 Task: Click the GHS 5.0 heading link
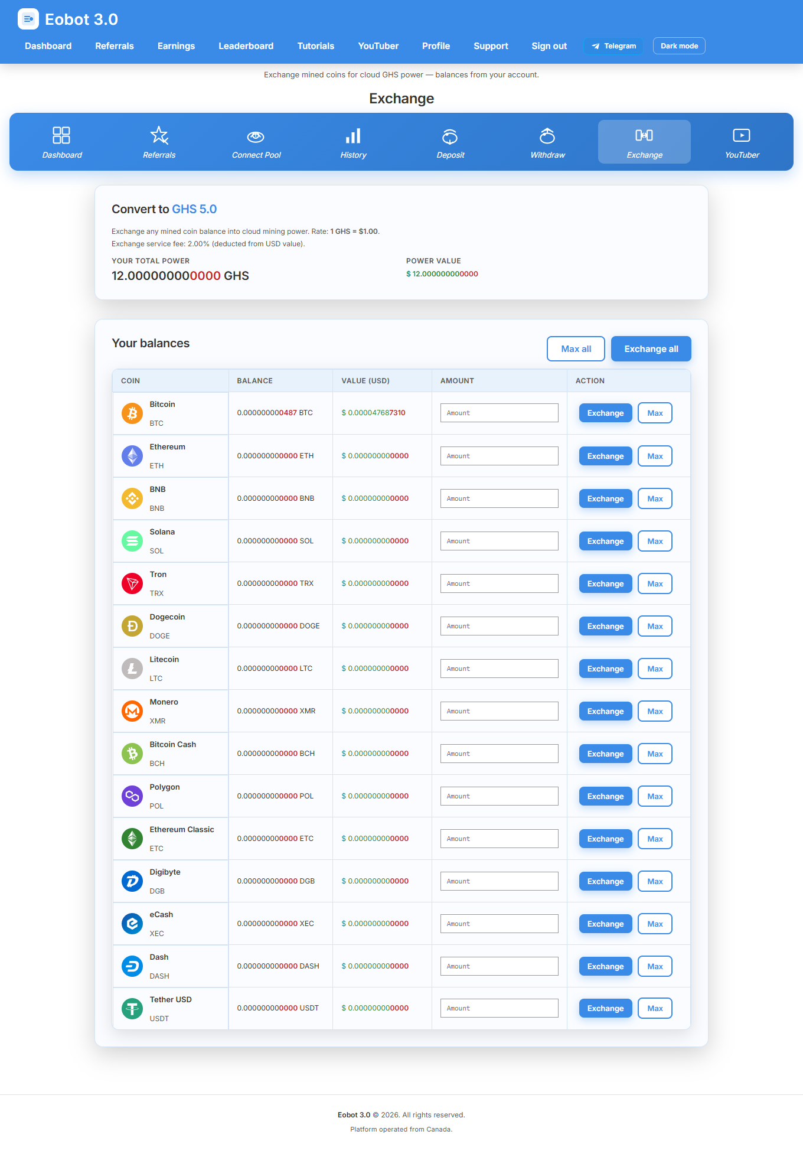pos(194,209)
